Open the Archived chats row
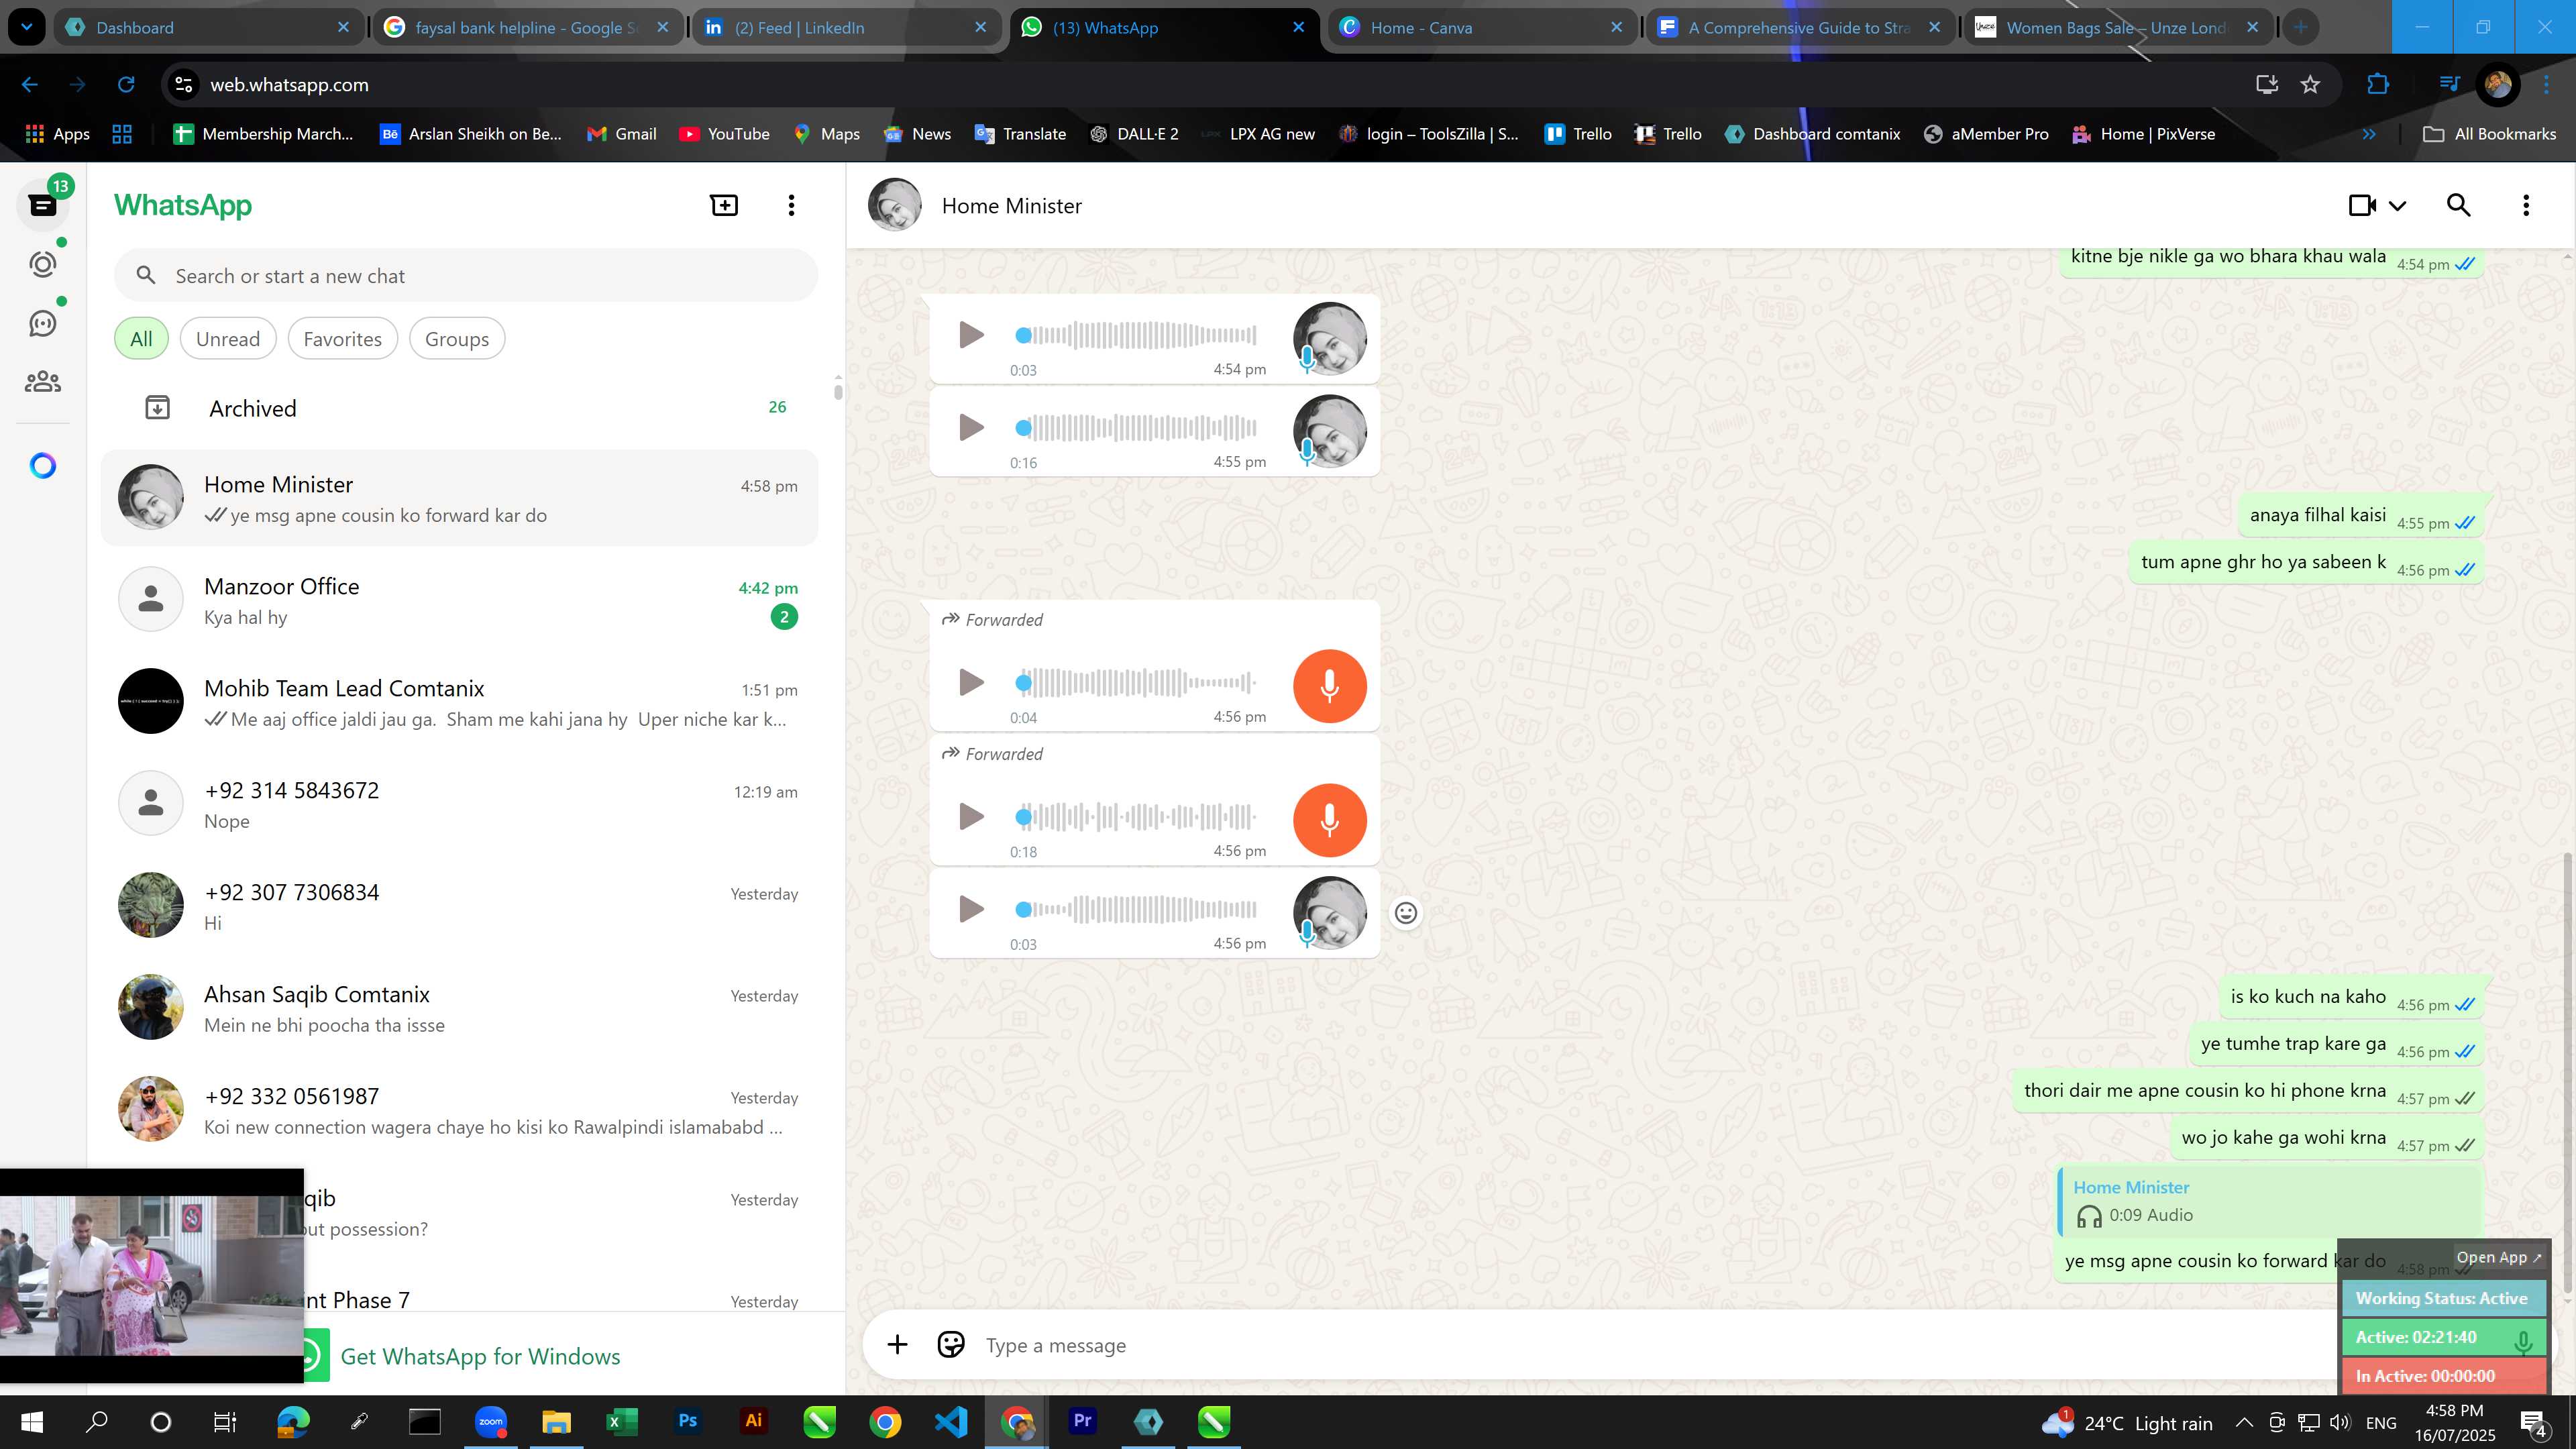The image size is (2576, 1449). [459, 408]
